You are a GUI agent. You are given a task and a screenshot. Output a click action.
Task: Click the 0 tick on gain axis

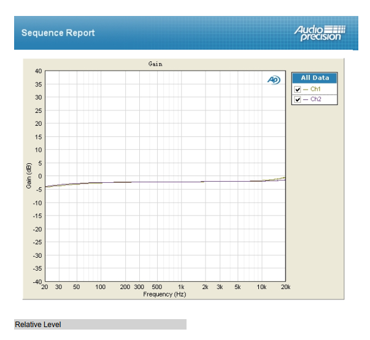[40, 176]
